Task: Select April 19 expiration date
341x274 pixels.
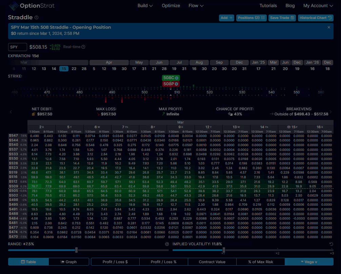Action: point(114,69)
